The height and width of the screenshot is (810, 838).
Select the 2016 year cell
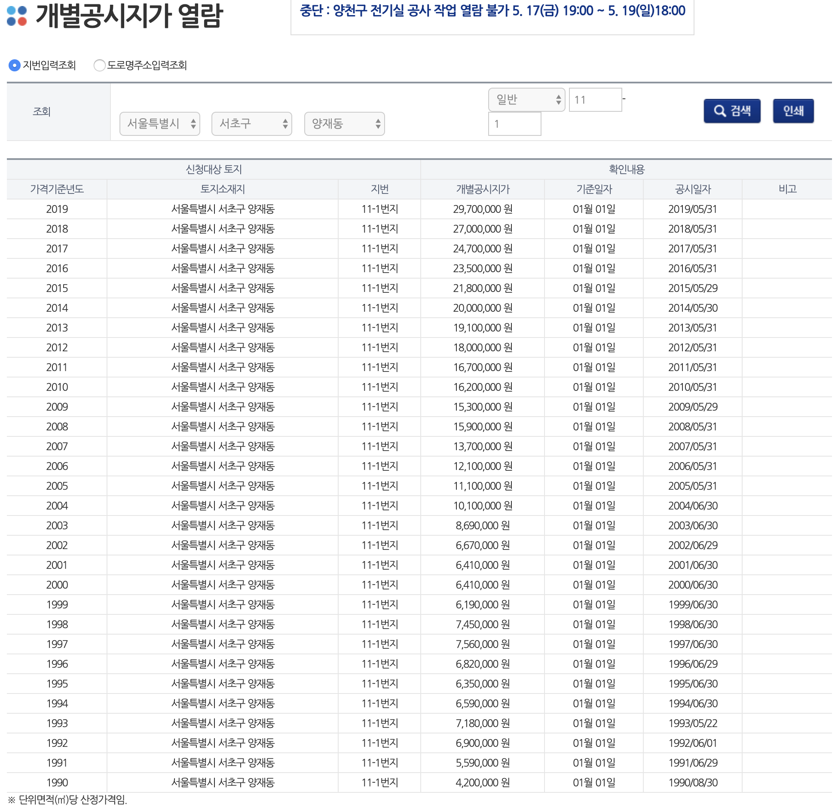[x=57, y=268]
